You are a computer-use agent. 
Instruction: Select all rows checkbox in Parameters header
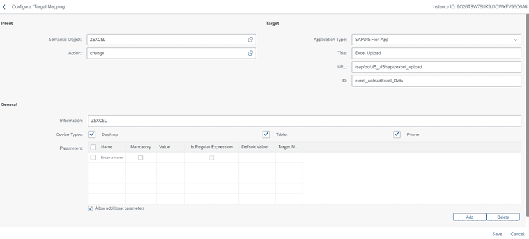click(93, 147)
